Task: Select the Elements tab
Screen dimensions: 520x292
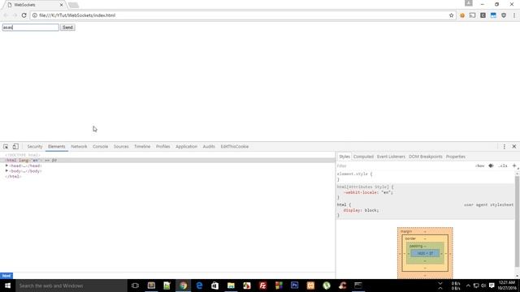Action: [56, 146]
